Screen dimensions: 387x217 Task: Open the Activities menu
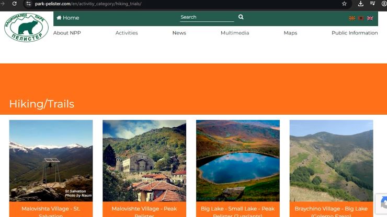coord(127,33)
